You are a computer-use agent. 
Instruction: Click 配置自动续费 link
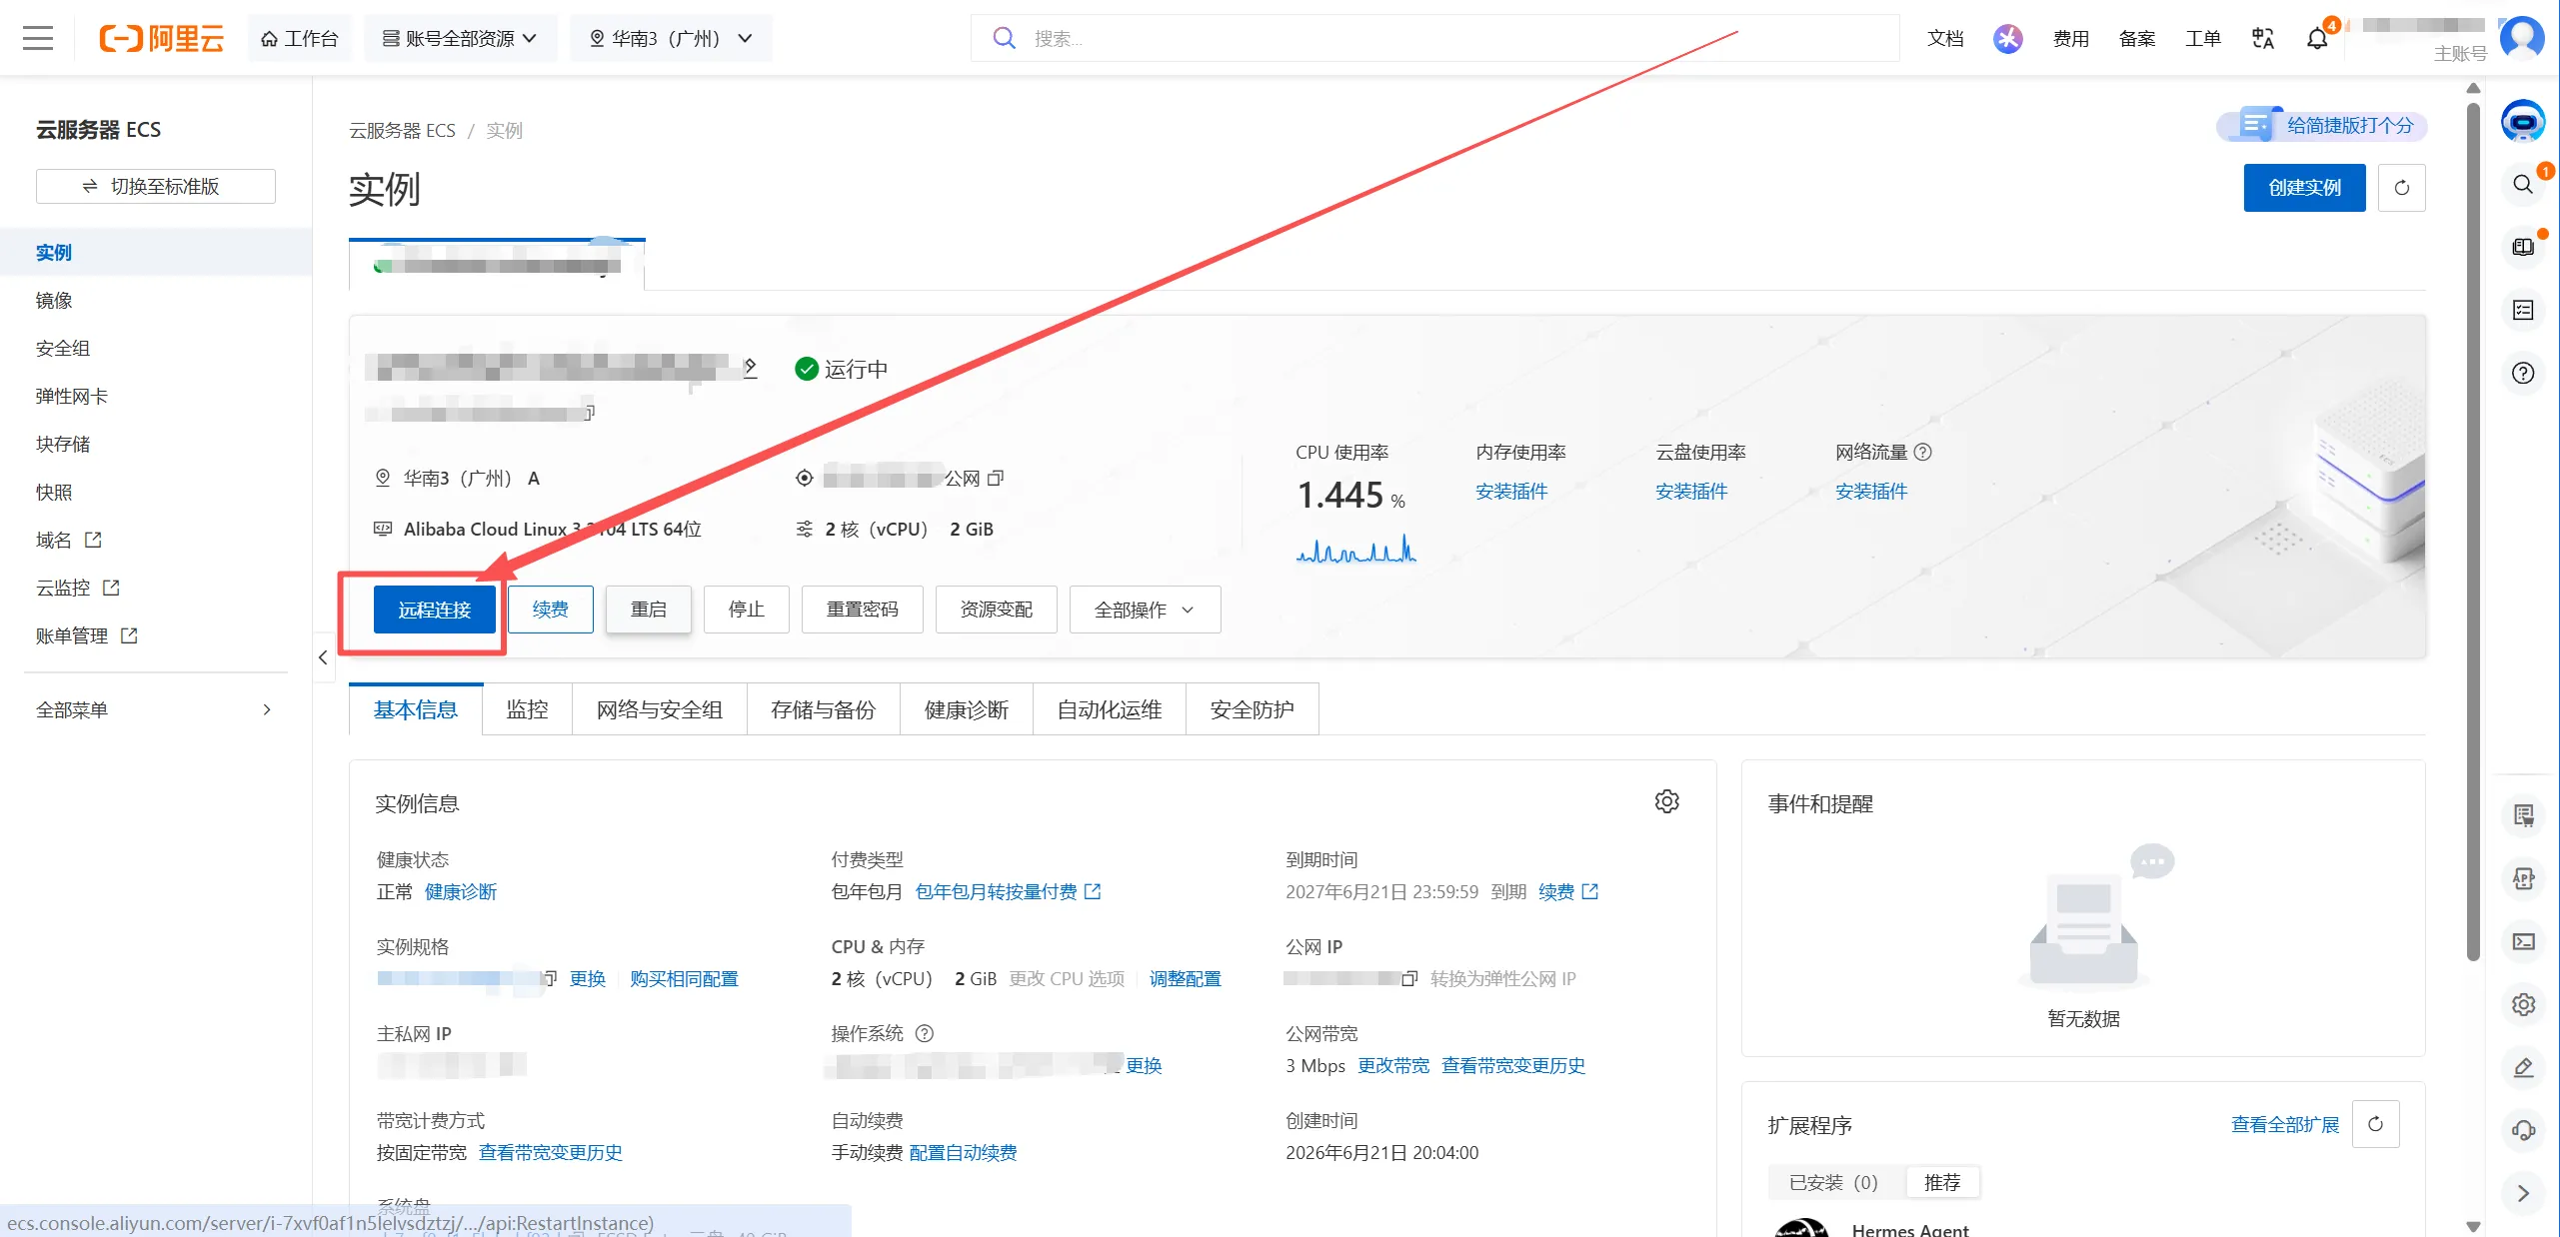(963, 1153)
